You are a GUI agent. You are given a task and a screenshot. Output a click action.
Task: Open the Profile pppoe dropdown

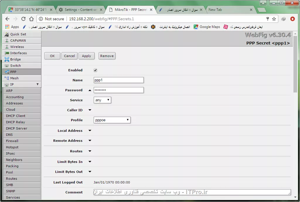(112, 120)
